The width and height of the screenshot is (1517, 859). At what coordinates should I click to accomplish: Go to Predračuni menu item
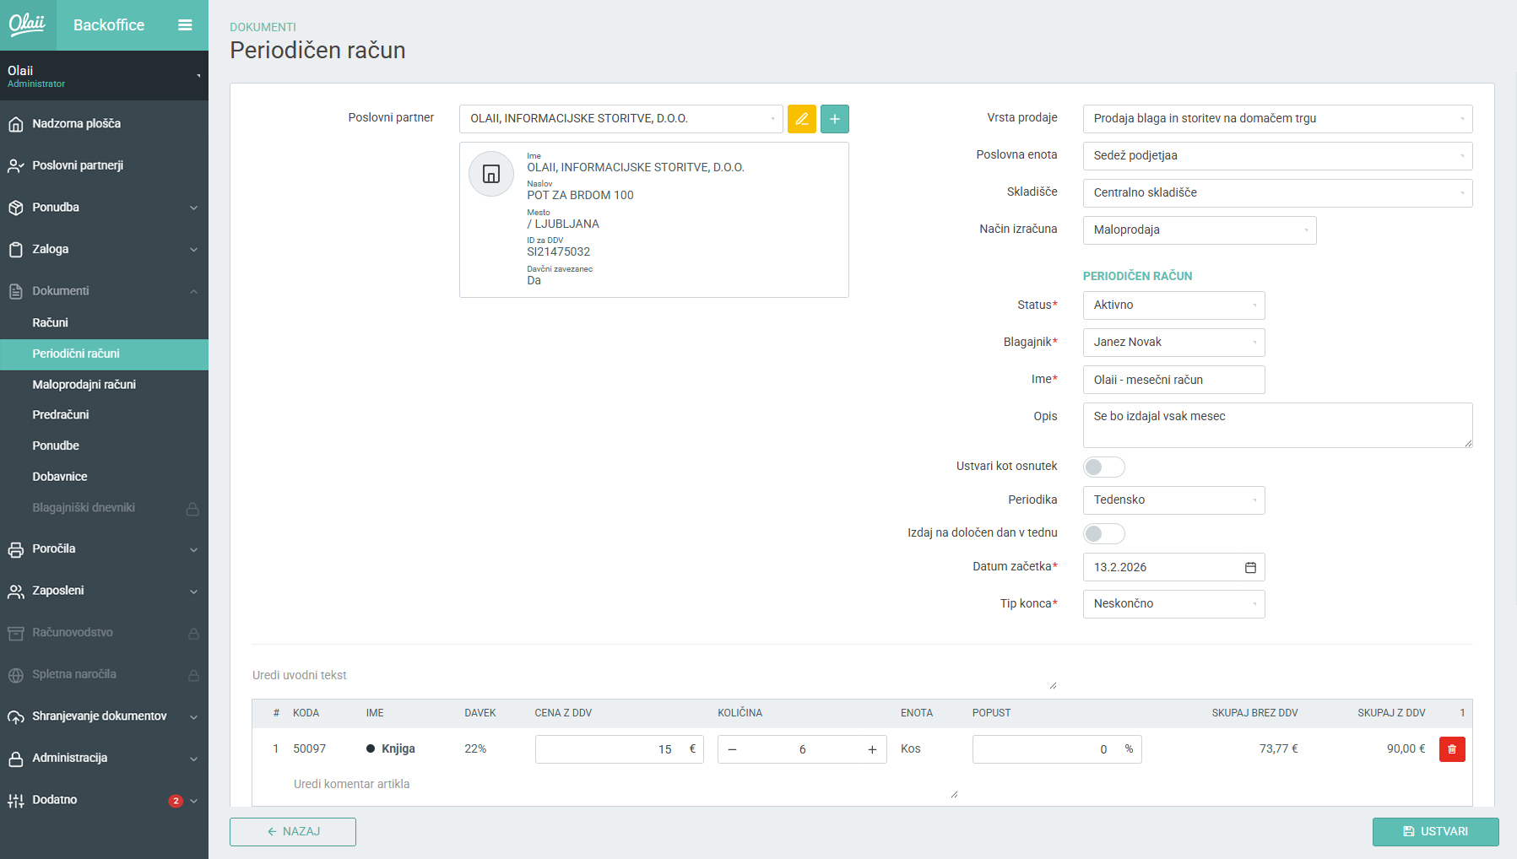(61, 415)
